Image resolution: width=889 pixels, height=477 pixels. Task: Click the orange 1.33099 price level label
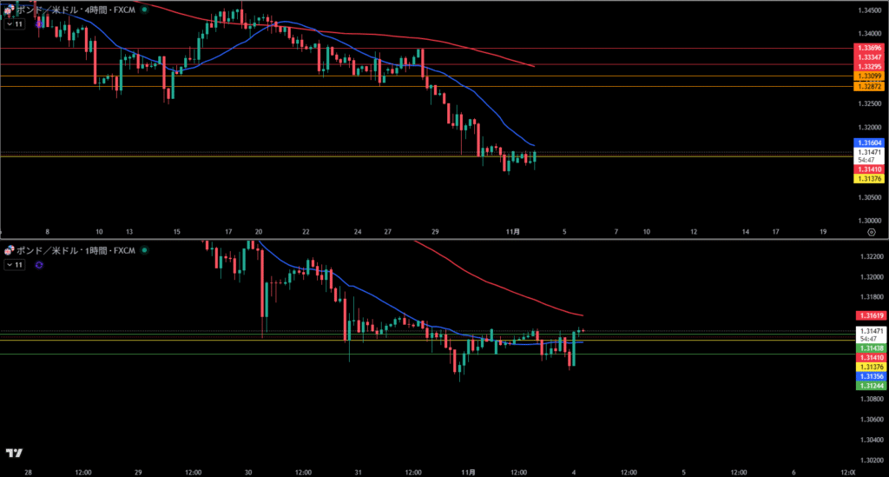869,77
